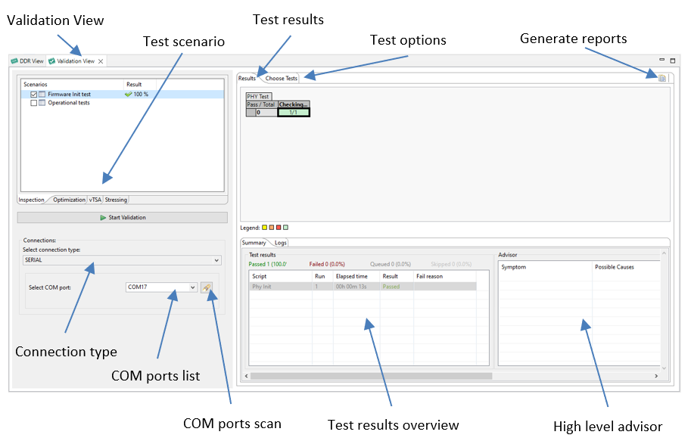Select the Optimization tab
This screenshot has height=441, width=691.
tap(69, 200)
